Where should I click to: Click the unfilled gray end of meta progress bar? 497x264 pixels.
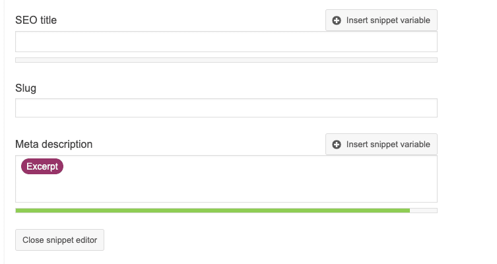(x=424, y=211)
